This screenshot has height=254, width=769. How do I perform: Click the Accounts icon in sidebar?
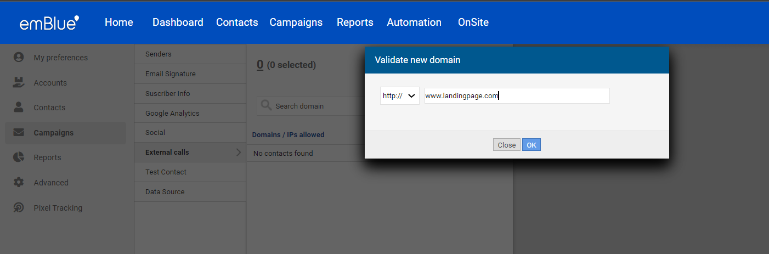pos(19,82)
